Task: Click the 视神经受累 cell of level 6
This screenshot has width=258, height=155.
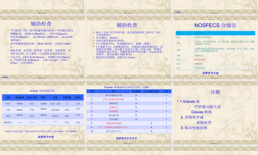Action: coord(200,68)
